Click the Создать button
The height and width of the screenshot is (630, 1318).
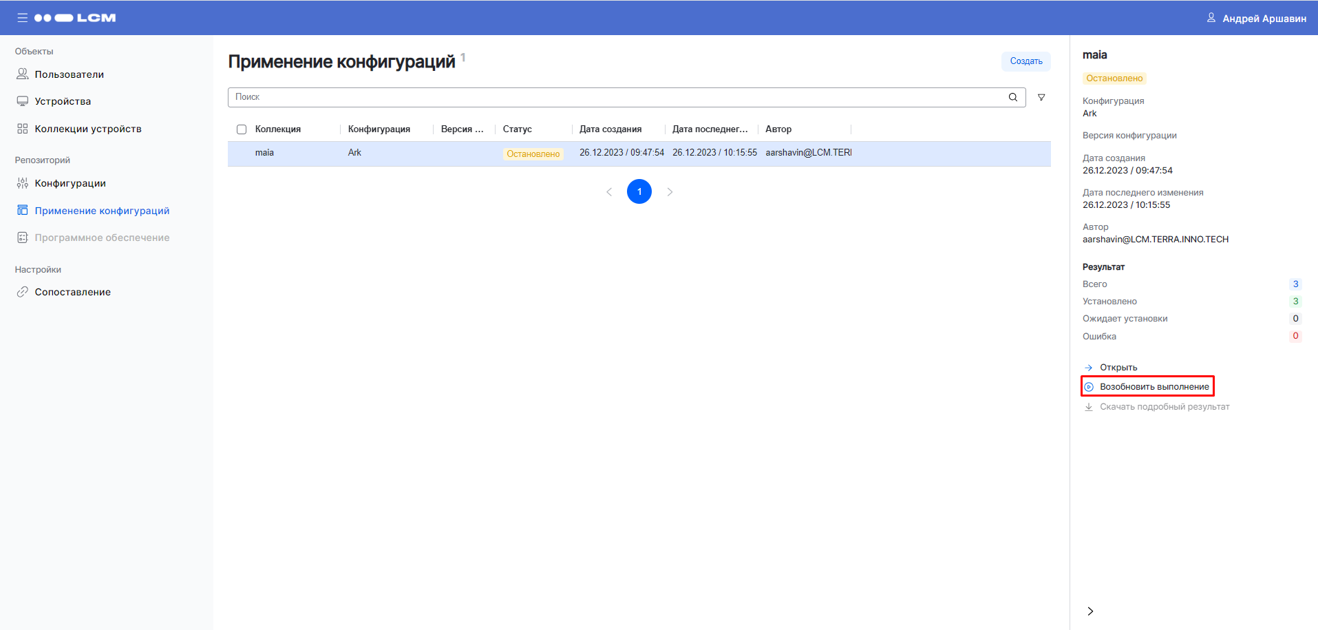(x=1025, y=61)
